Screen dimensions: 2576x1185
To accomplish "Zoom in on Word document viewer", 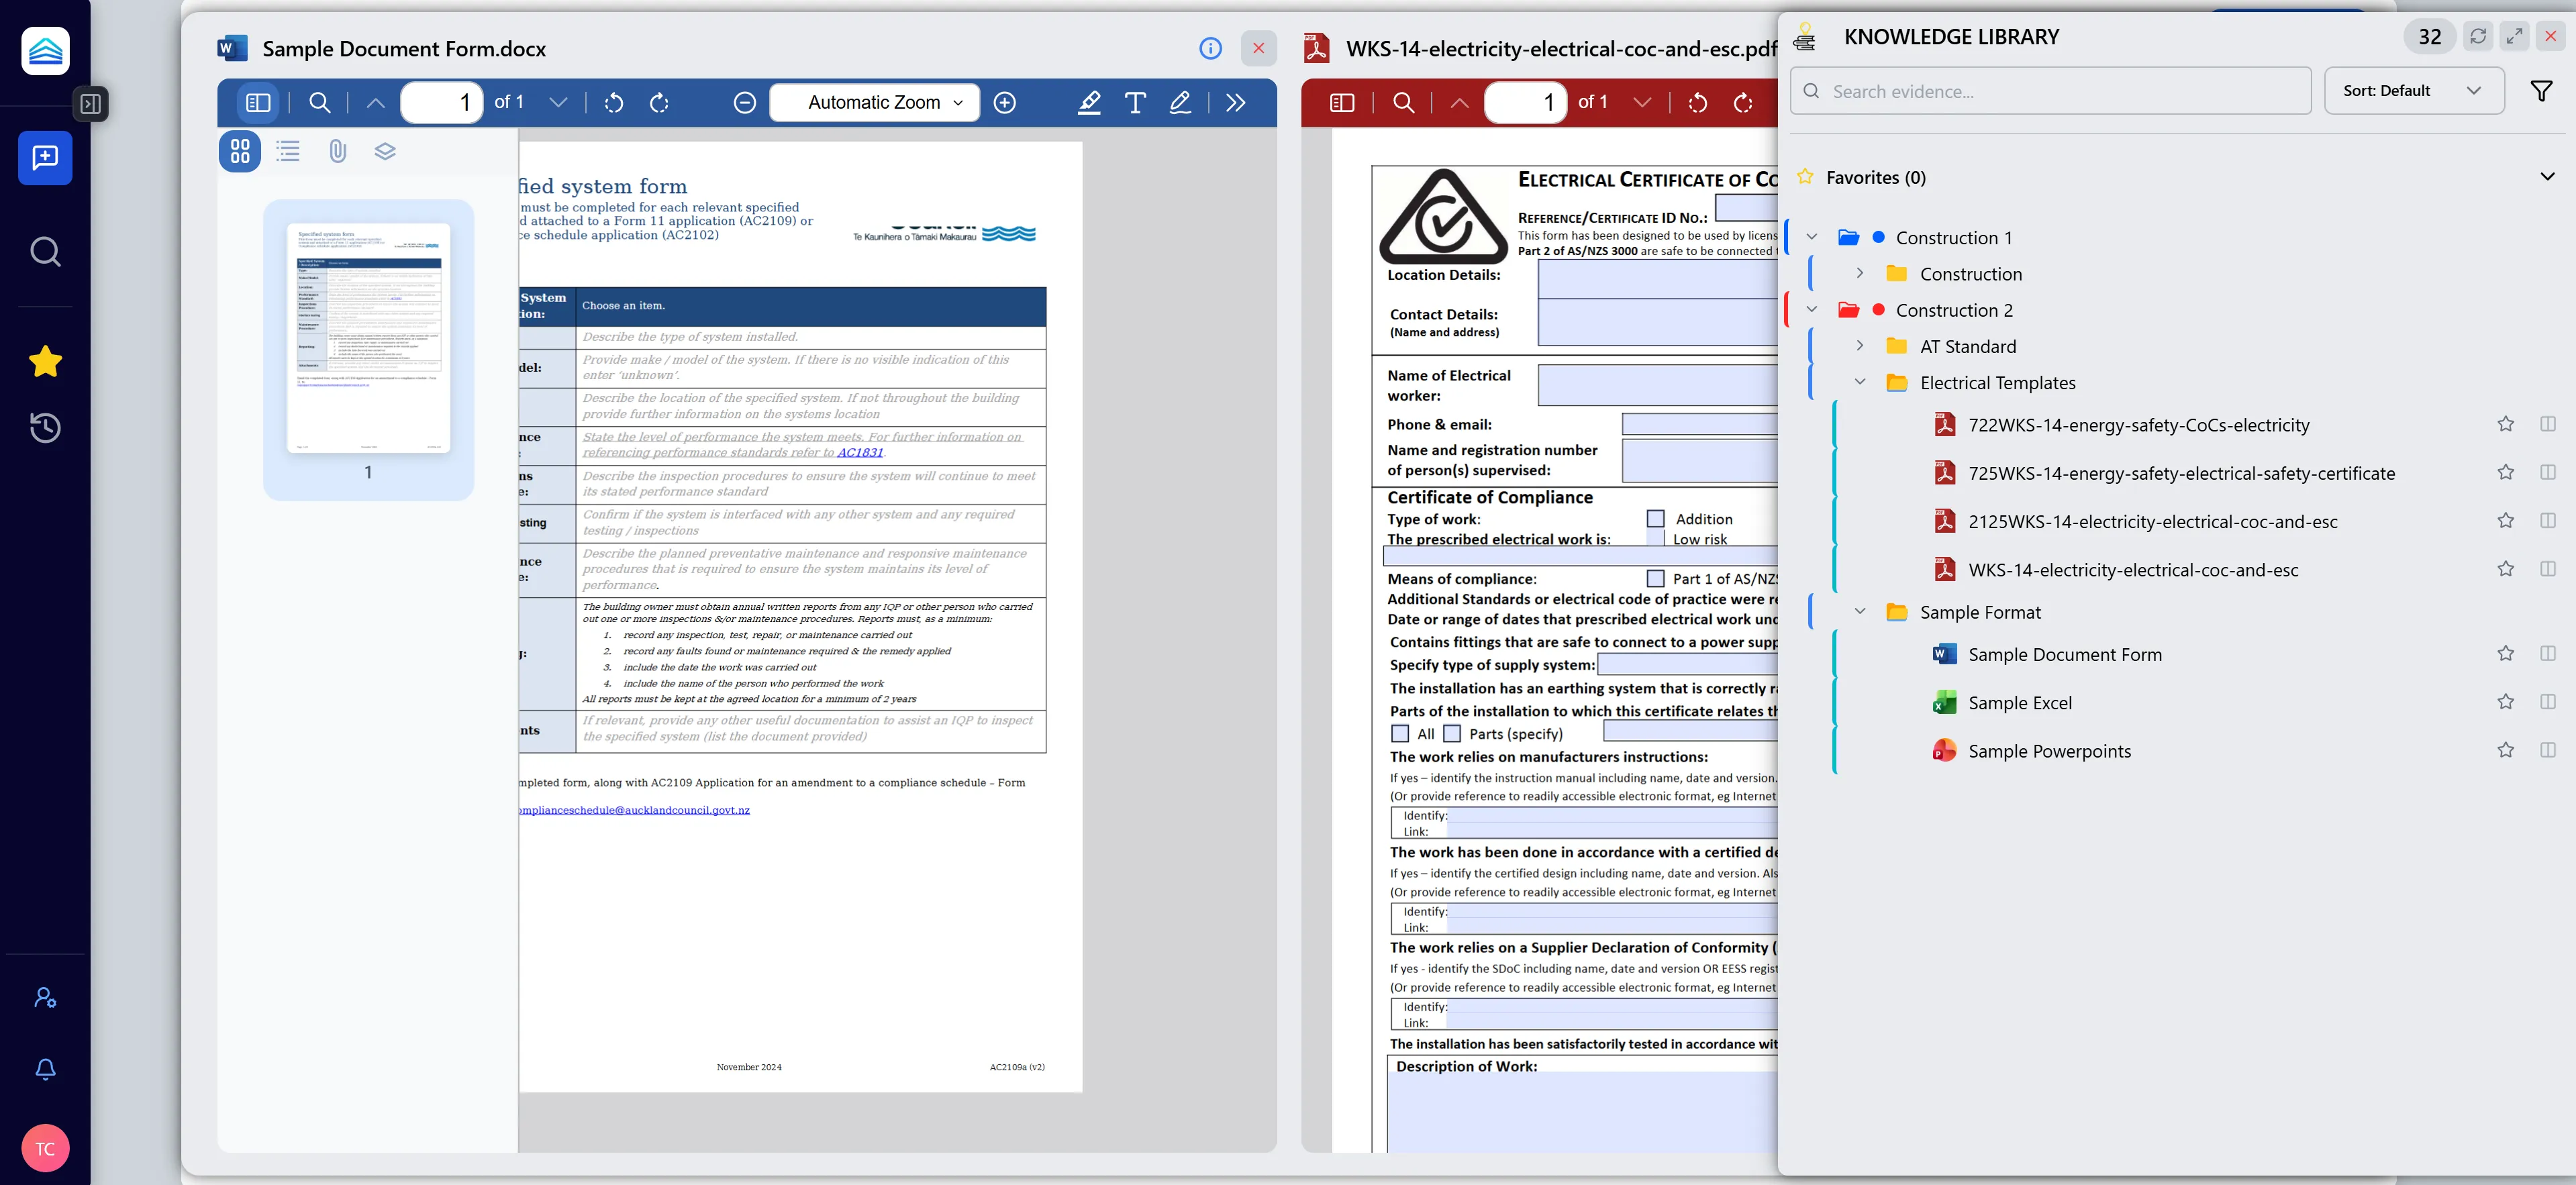I will [1005, 102].
